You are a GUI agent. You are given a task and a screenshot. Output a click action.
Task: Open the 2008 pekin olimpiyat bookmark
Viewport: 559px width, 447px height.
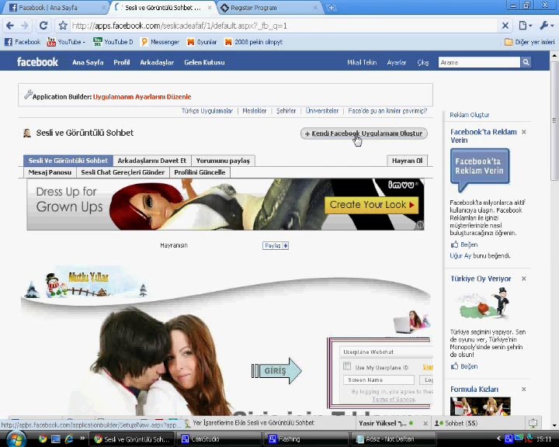[253, 42]
